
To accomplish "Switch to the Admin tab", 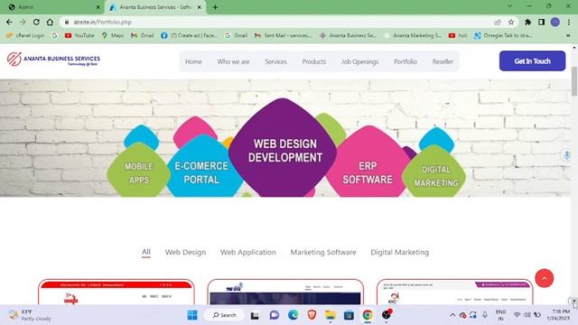I will pos(51,7).
